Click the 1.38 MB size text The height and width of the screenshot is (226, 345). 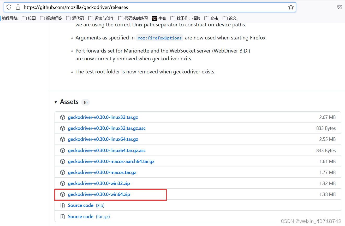[x=328, y=194]
